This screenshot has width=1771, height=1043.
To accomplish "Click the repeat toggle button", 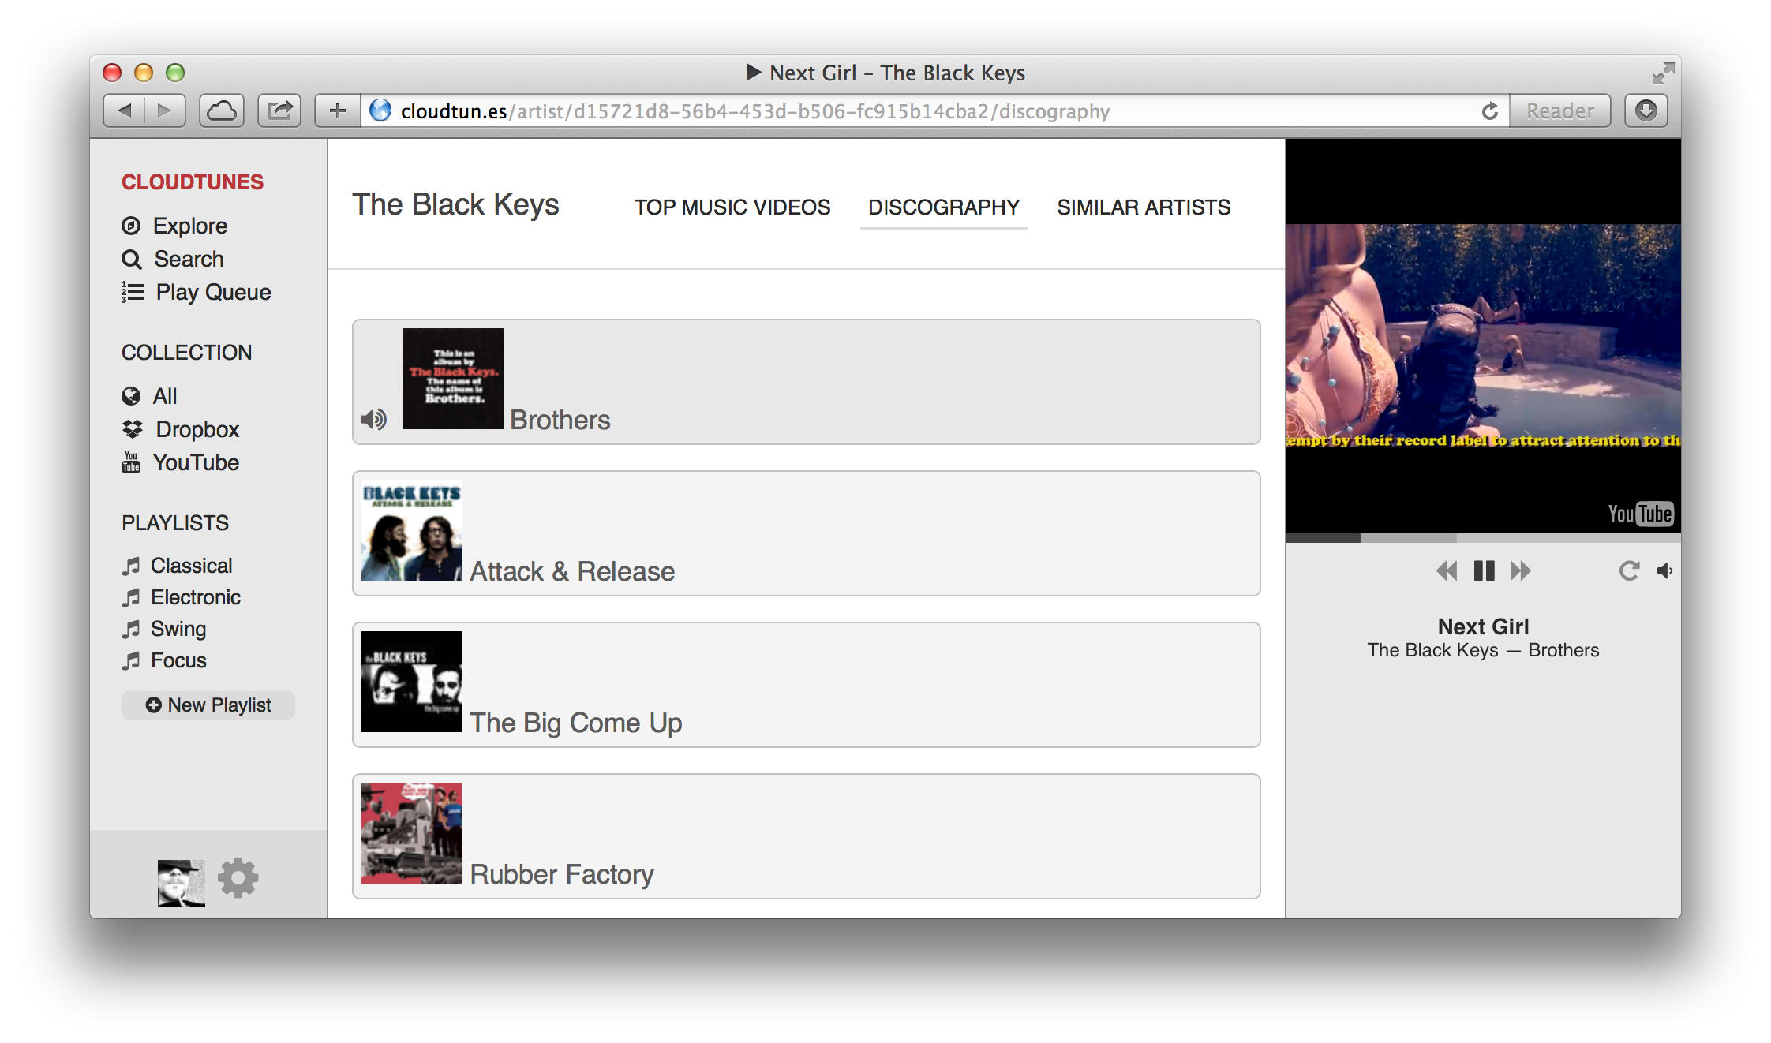I will (x=1627, y=571).
